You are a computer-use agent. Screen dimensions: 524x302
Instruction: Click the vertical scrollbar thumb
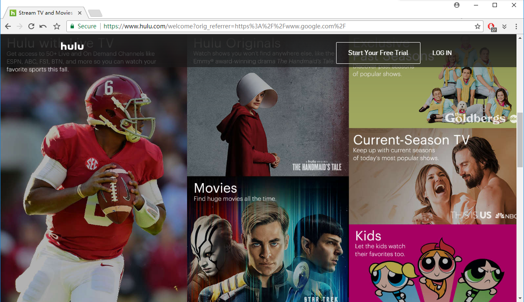(520, 140)
